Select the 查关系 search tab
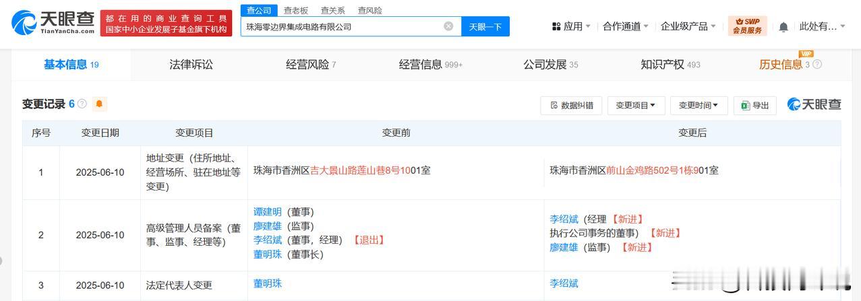Image resolution: width=861 pixels, height=301 pixels. click(332, 10)
